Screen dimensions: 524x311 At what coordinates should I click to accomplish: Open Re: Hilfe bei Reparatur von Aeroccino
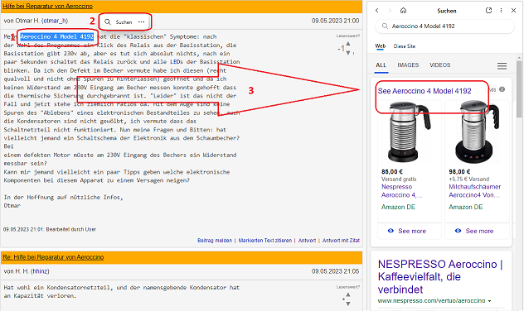click(x=53, y=257)
